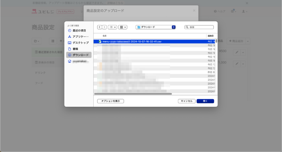Click the horizontal scrollbar of the file list
The width and height of the screenshot is (282, 152).
(133, 94)
